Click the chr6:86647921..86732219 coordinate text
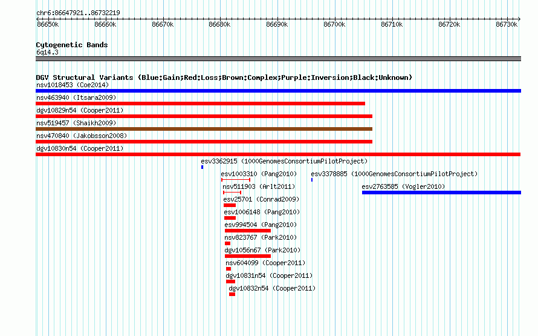 click(x=78, y=13)
